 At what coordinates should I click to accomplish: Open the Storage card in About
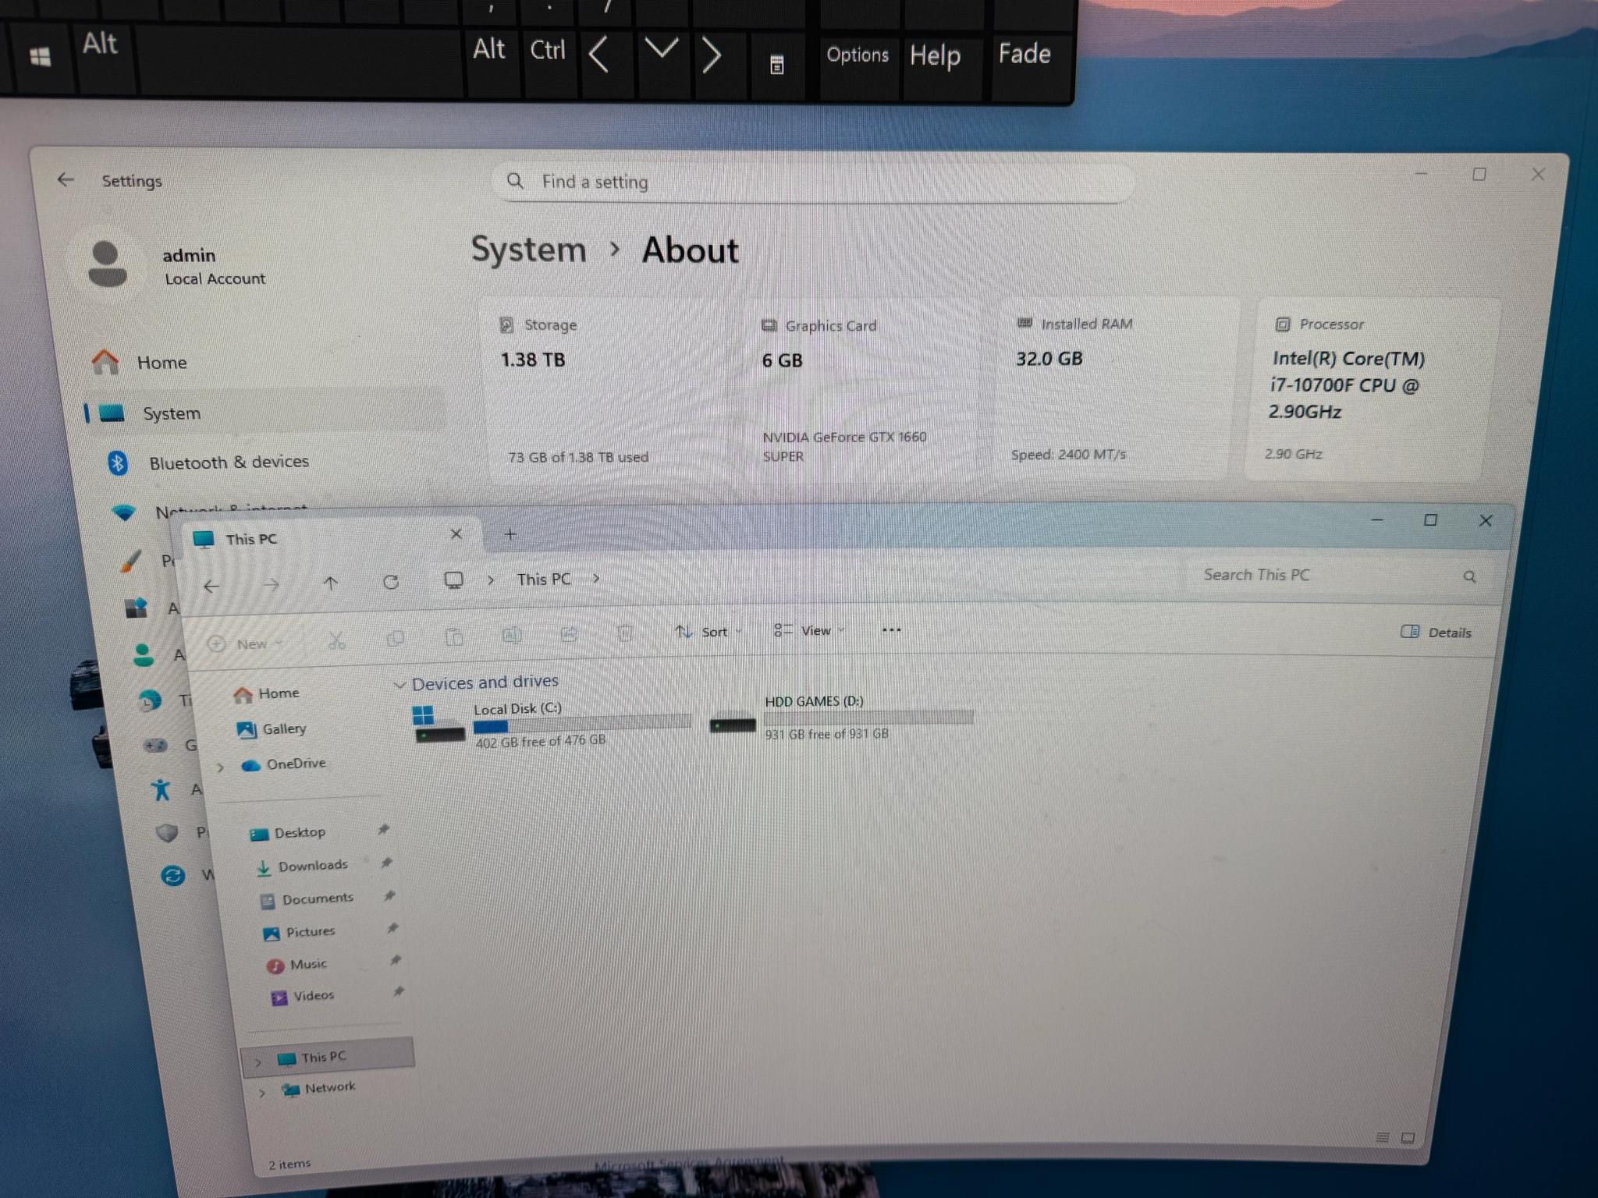pyautogui.click(x=610, y=390)
